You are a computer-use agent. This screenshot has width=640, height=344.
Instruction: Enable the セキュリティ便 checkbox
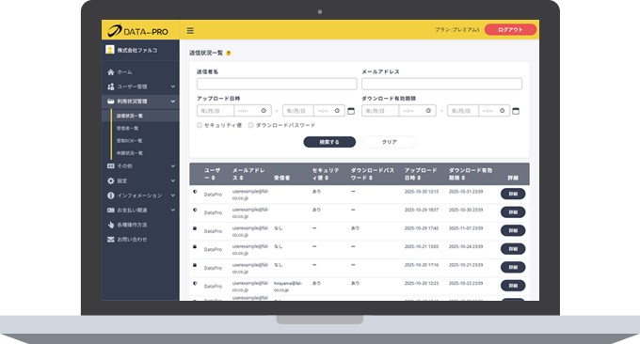[x=200, y=126]
